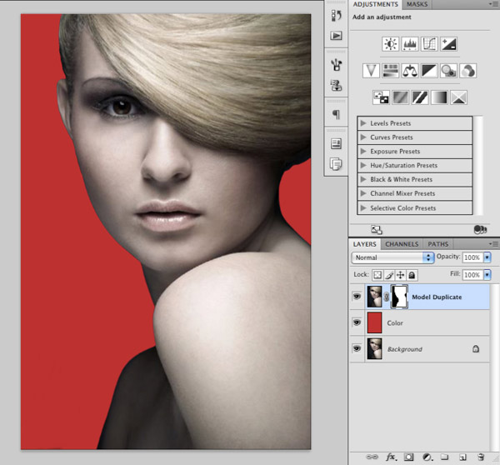Click the Curves adjustment icon
500x465 pixels.
tap(430, 44)
